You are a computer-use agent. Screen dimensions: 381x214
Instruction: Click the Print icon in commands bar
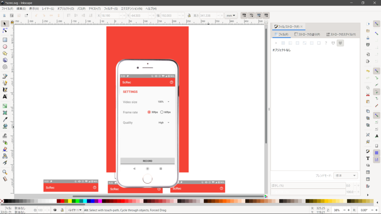pos(368,45)
